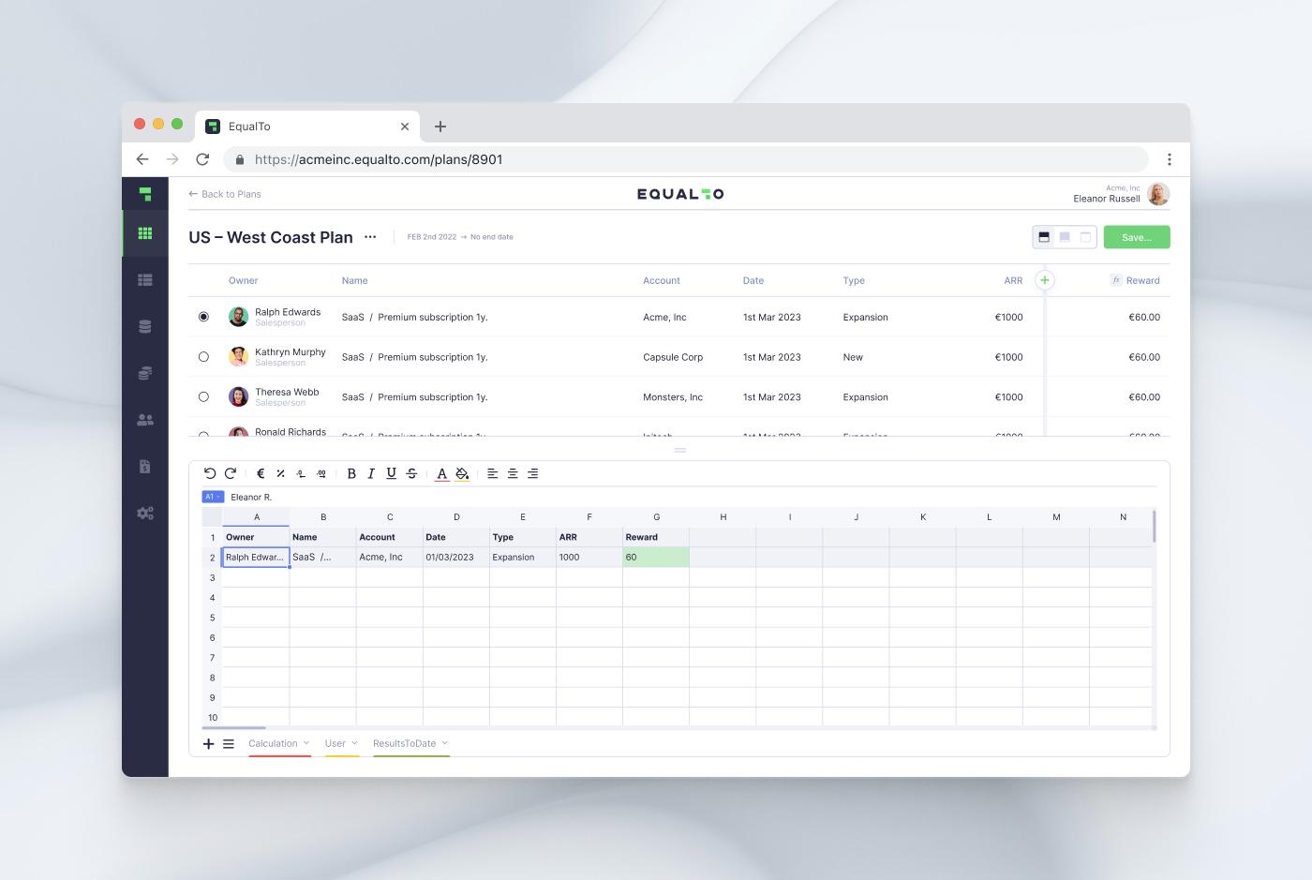This screenshot has width=1312, height=880.
Task: Expand the User sheet tab menu arrow
Action: [x=354, y=743]
